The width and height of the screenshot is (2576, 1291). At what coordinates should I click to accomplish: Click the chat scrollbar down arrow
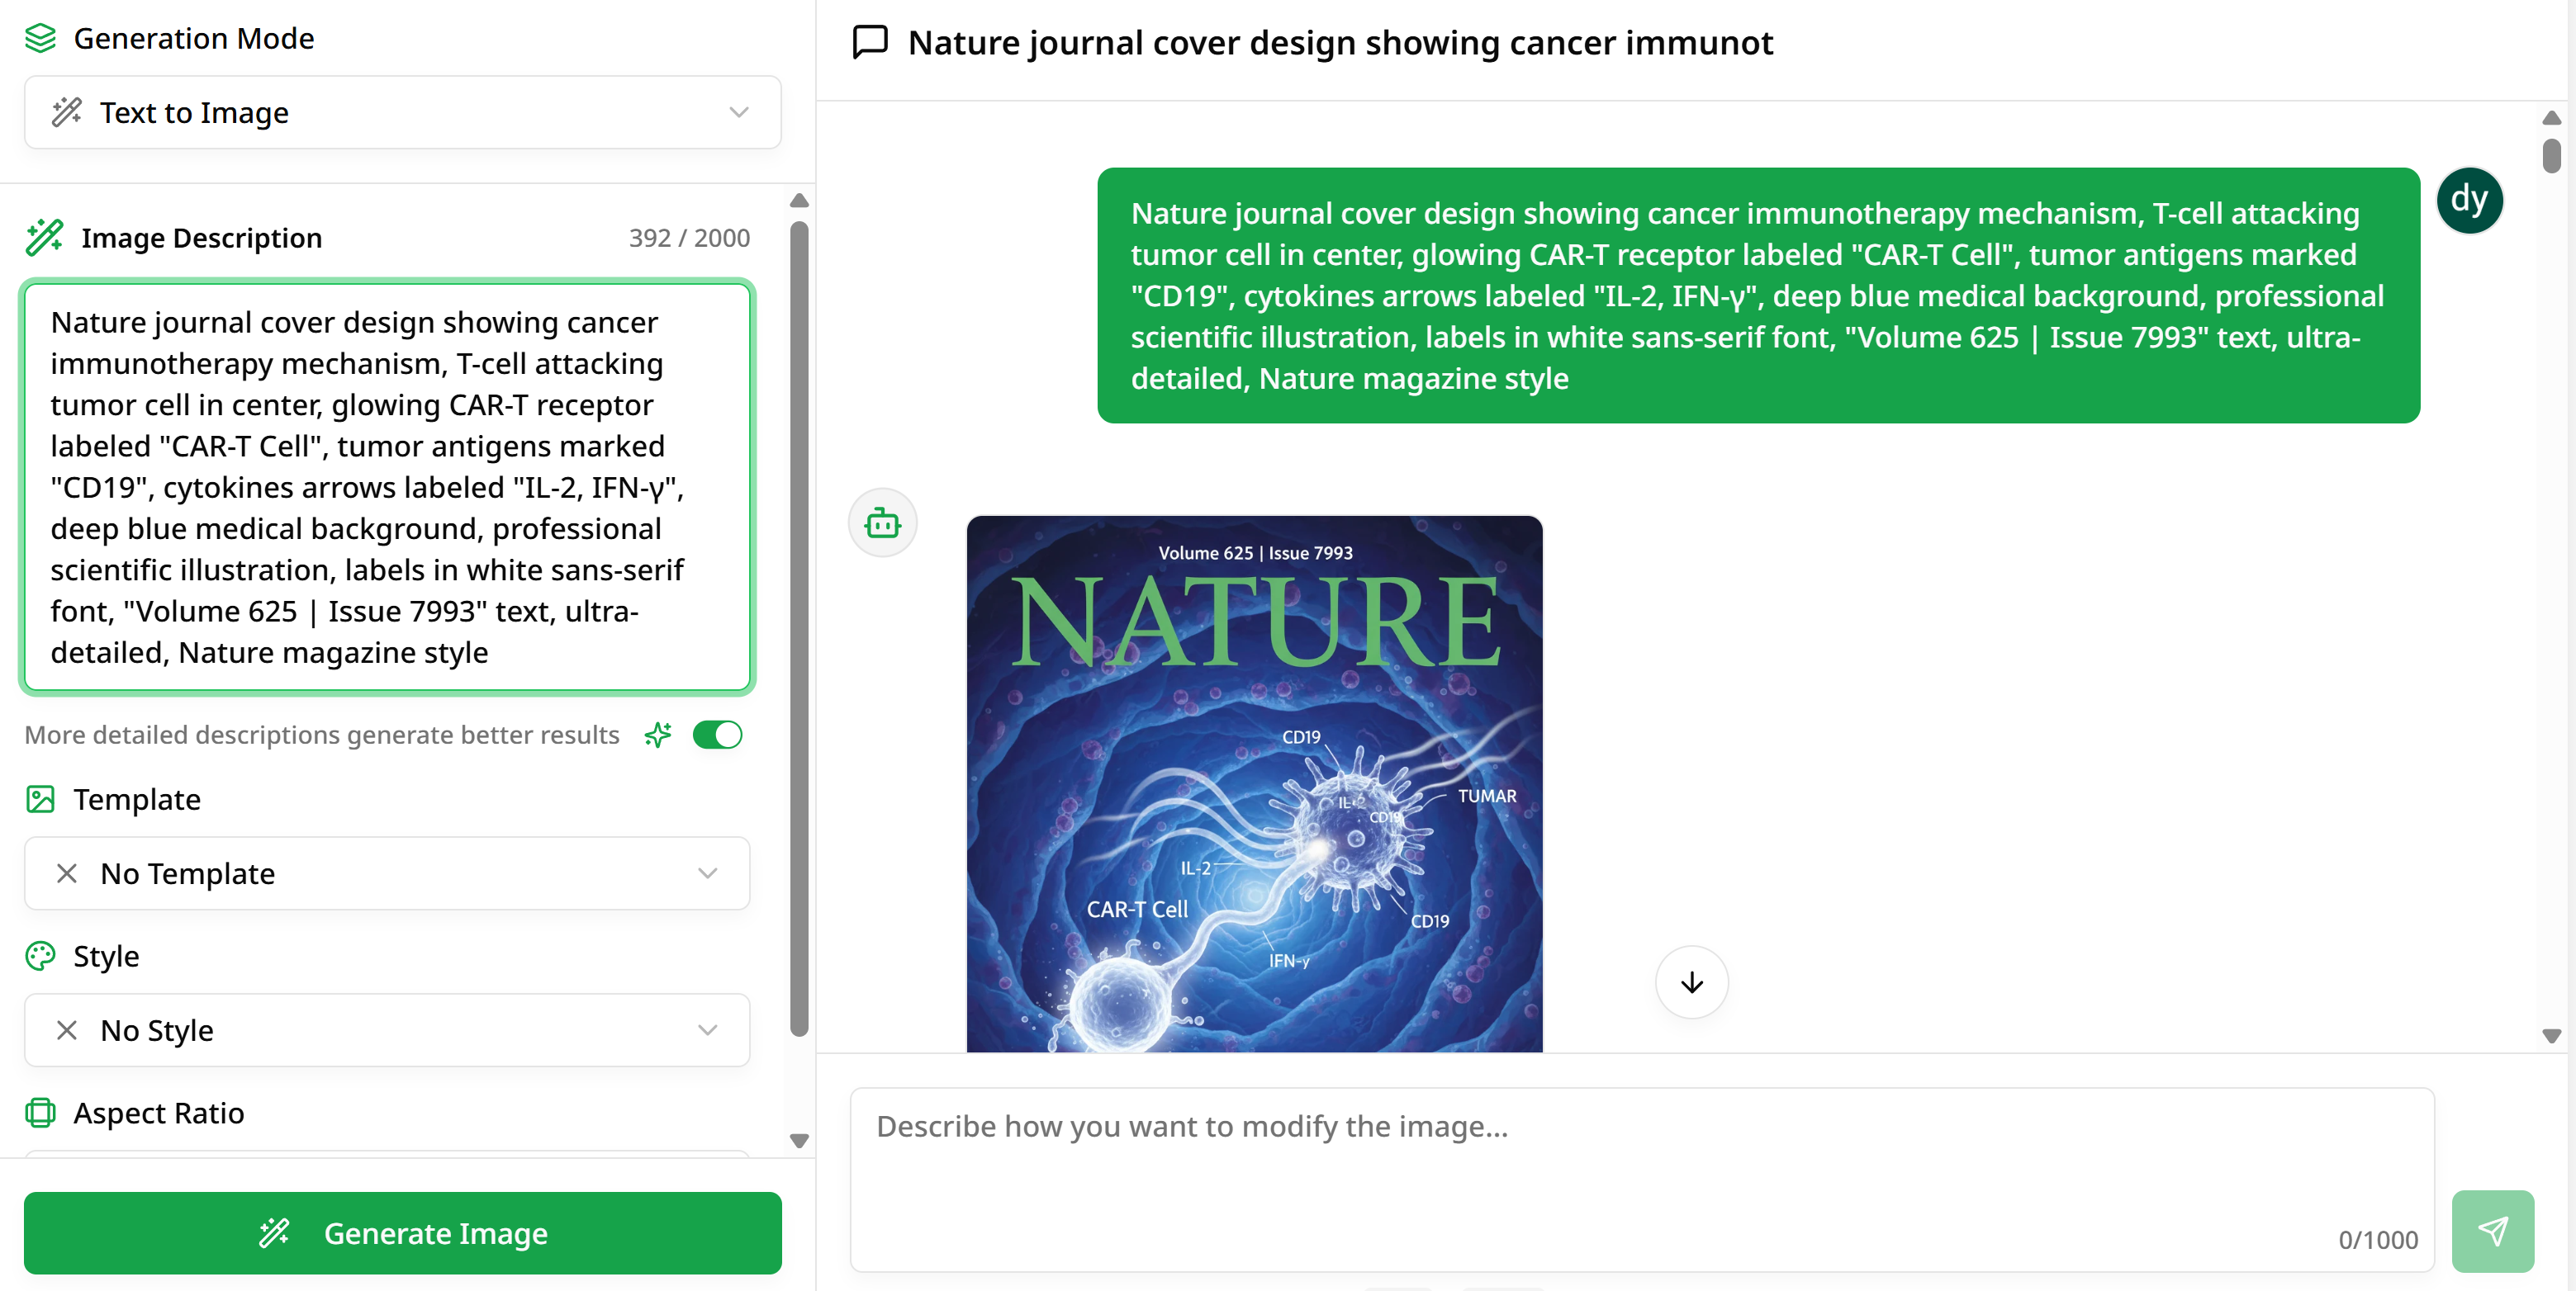pos(2551,1036)
